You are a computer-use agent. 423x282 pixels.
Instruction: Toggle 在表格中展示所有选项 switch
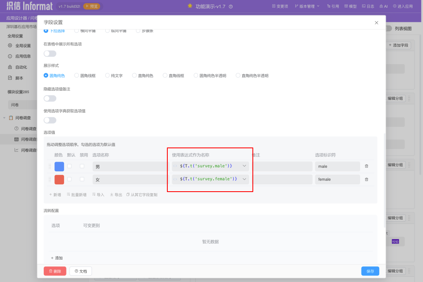[x=50, y=53]
